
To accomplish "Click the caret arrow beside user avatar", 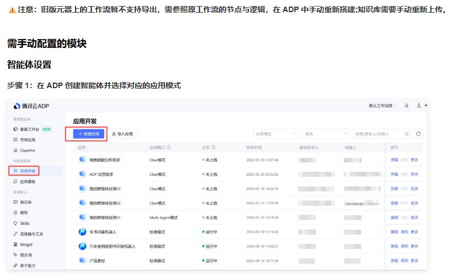I will pyautogui.click(x=426, y=106).
